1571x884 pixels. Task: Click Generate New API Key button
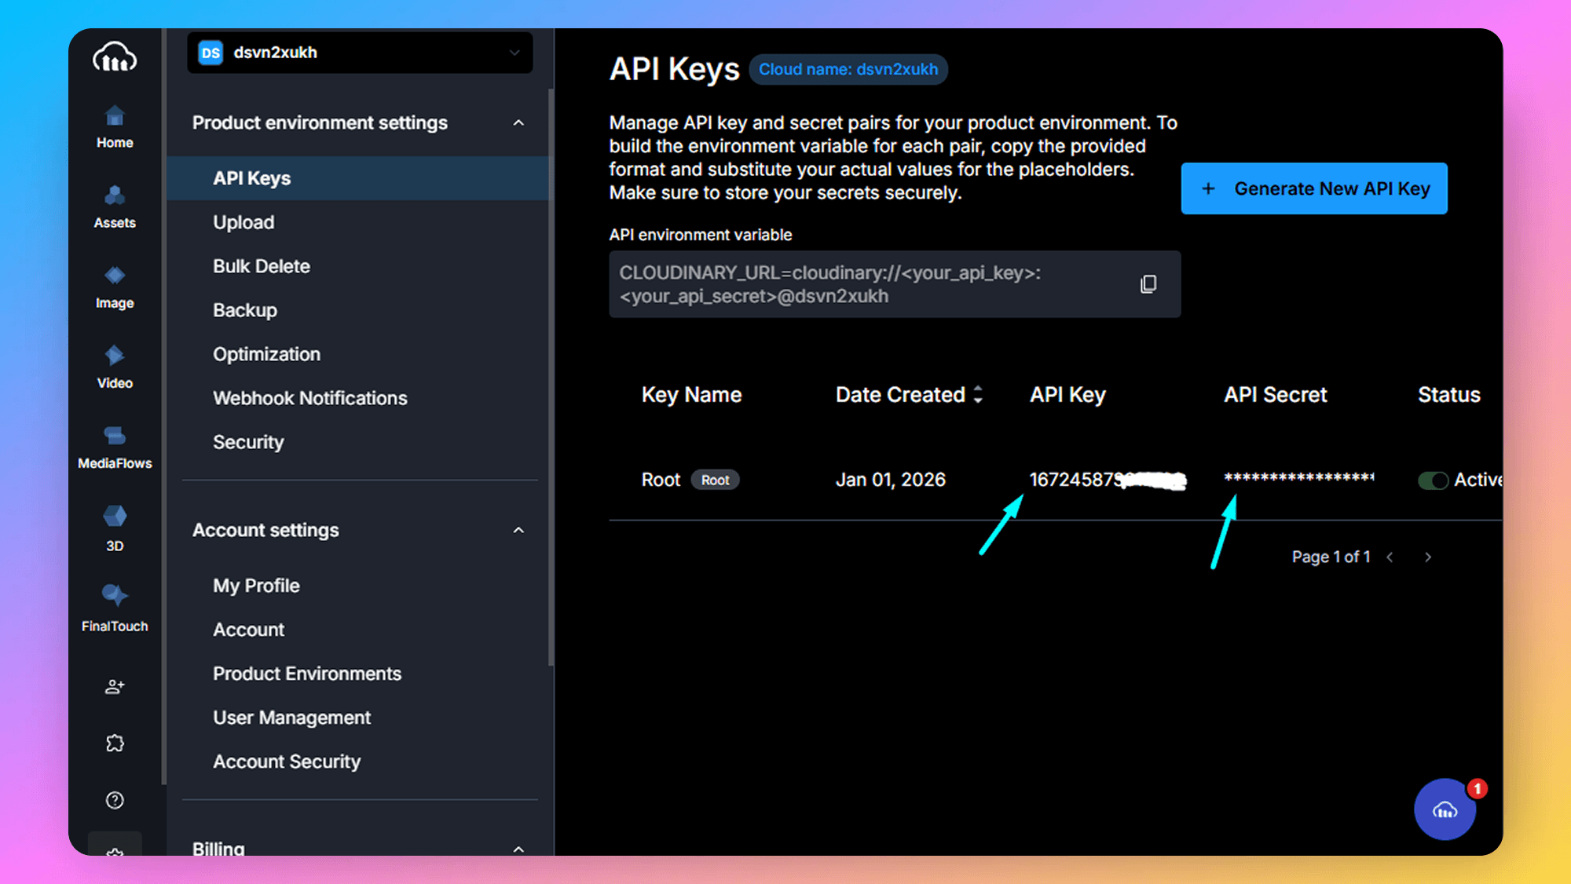[1314, 188]
